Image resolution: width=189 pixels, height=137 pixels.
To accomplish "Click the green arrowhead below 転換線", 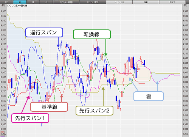I will pos(106,54).
